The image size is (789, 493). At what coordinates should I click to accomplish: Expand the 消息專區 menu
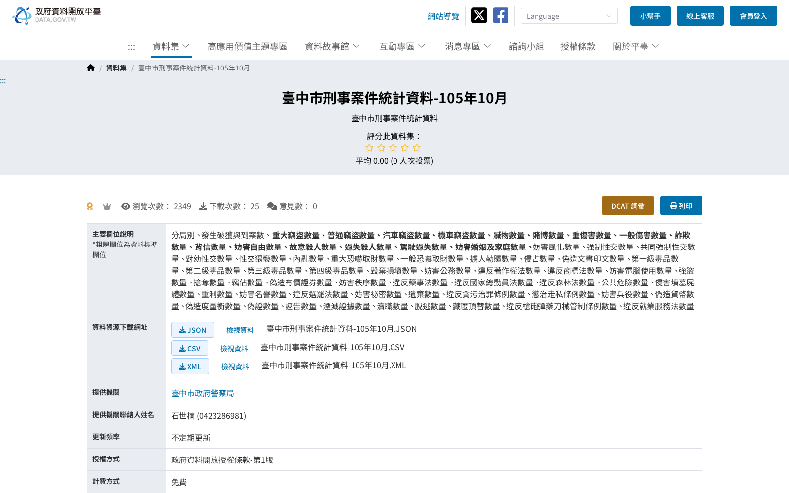(x=468, y=46)
